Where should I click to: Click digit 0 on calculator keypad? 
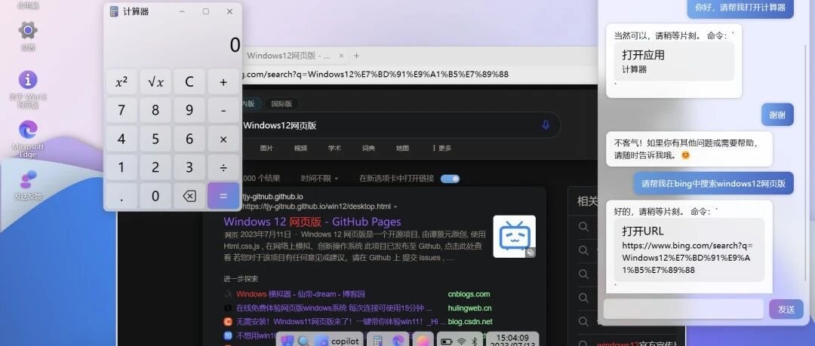[155, 196]
